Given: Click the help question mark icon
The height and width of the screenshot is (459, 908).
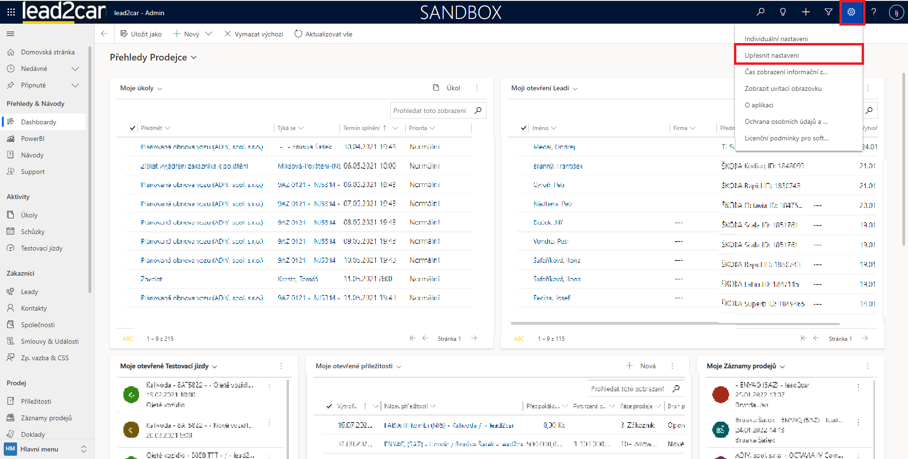Looking at the screenshot, I should coord(874,12).
